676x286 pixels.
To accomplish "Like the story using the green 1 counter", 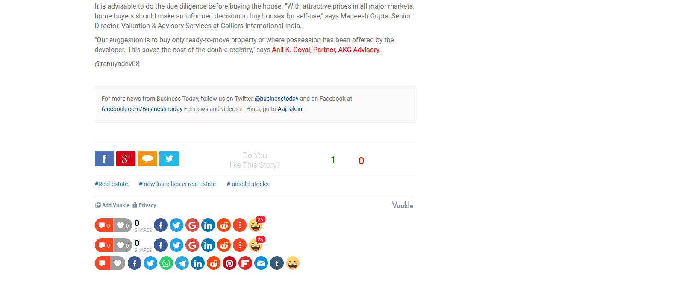I will point(333,160).
